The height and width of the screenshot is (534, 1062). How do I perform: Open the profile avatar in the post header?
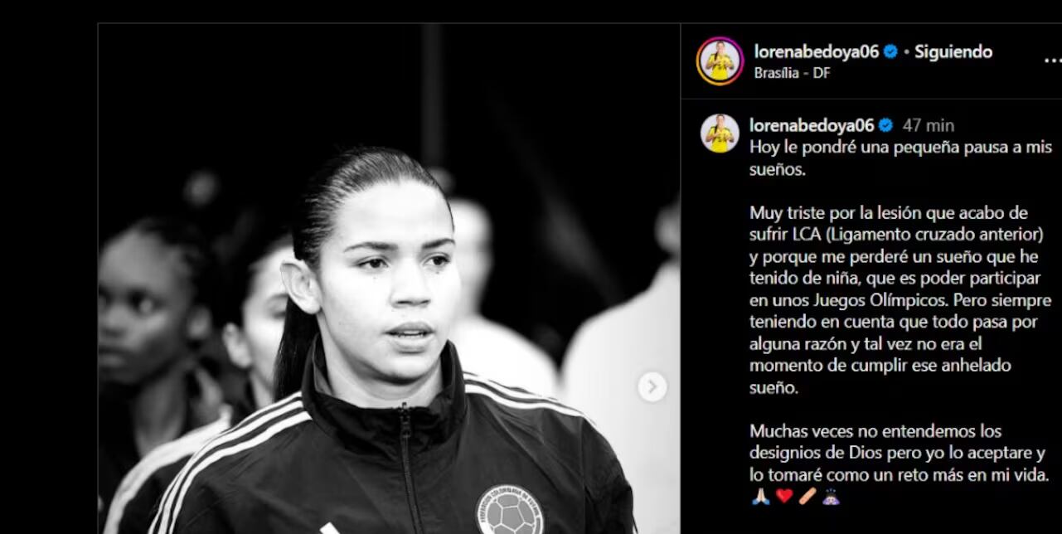pyautogui.click(x=720, y=61)
